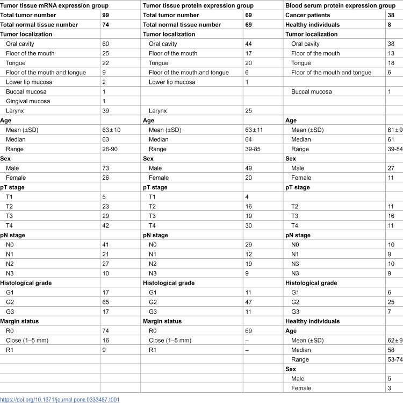Select the 'Healthy individuals' label below Cancer patients
The height and width of the screenshot is (403, 403).
click(312, 25)
